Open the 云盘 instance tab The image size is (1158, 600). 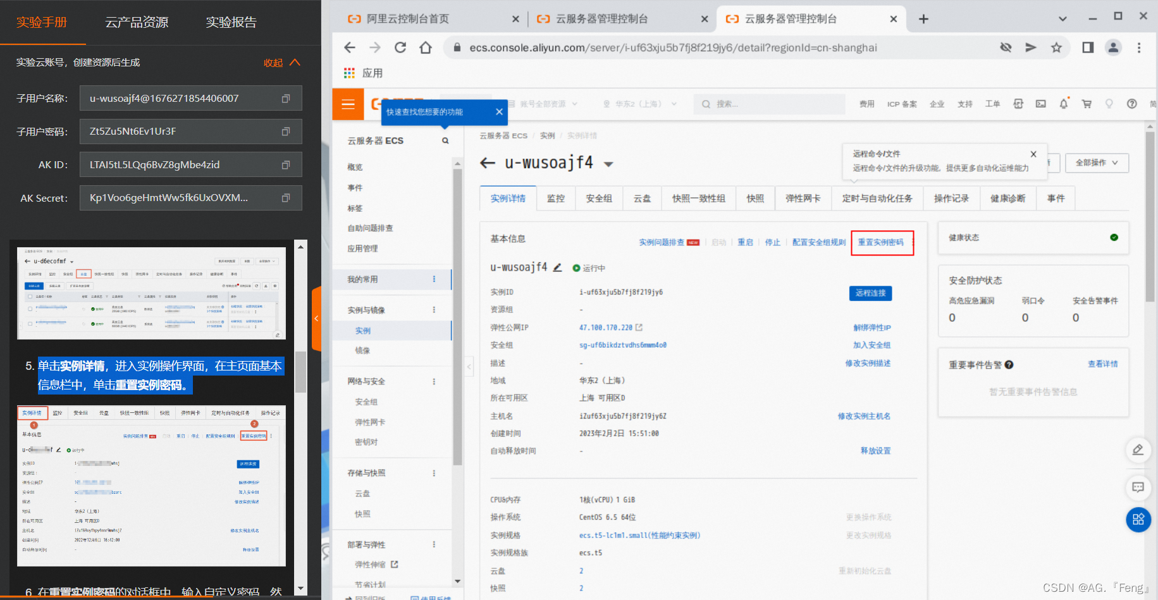click(x=643, y=199)
